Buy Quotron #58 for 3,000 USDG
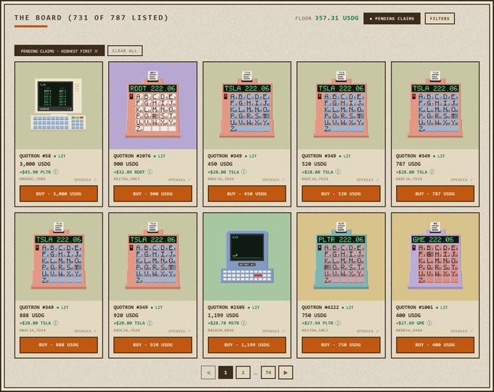This screenshot has width=494, height=392. 59,193
